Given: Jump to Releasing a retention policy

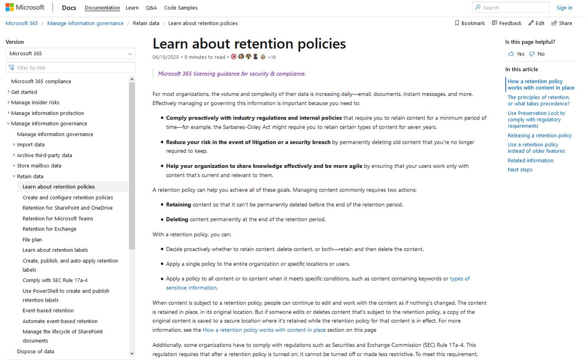Looking at the screenshot, I should (x=540, y=136).
